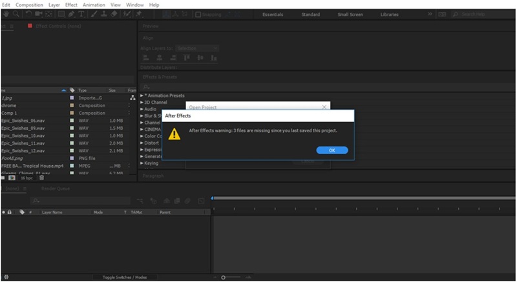
Task: Open the Window menu
Action: click(135, 5)
